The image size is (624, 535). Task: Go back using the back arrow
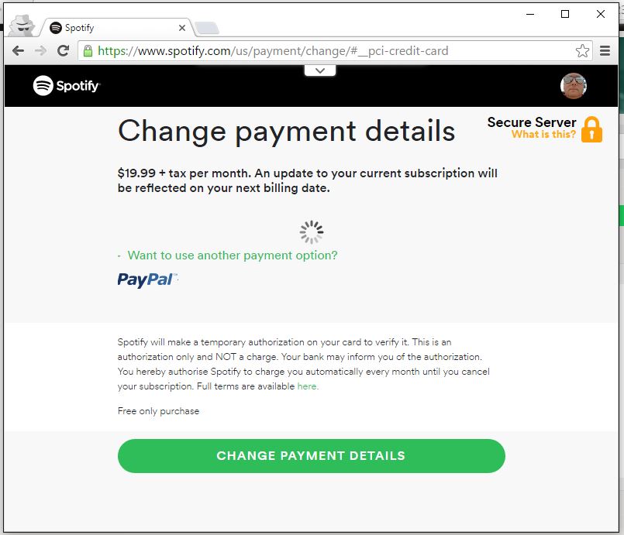tap(19, 51)
